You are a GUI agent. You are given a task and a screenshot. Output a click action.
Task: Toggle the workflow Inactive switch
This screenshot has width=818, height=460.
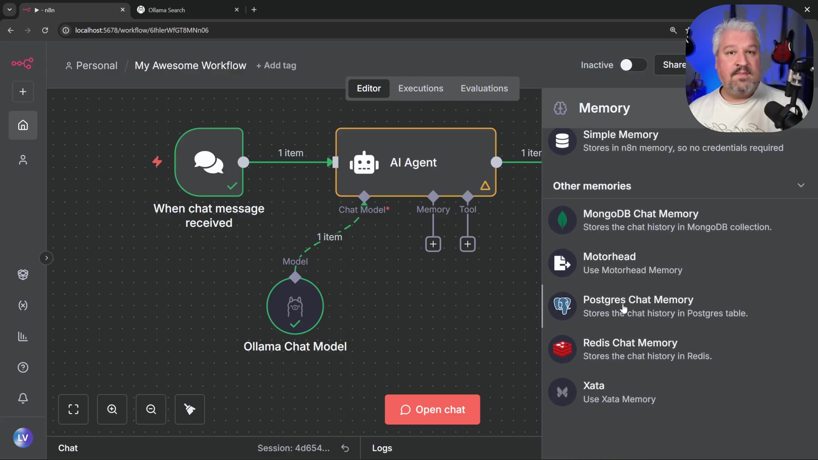[x=633, y=65]
